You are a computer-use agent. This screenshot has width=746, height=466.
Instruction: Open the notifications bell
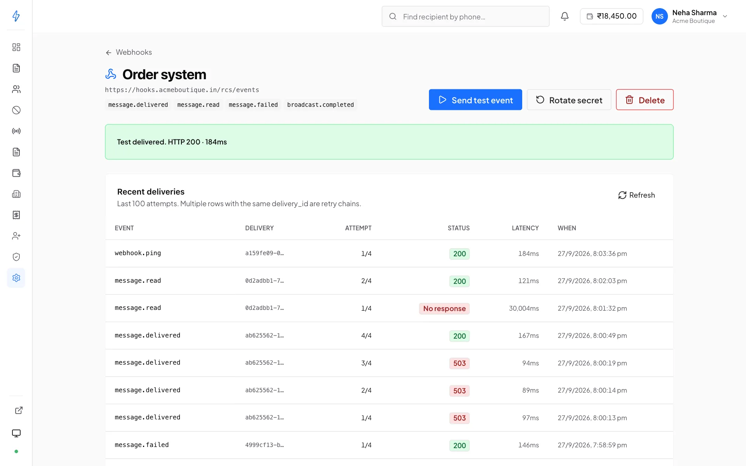(x=565, y=16)
